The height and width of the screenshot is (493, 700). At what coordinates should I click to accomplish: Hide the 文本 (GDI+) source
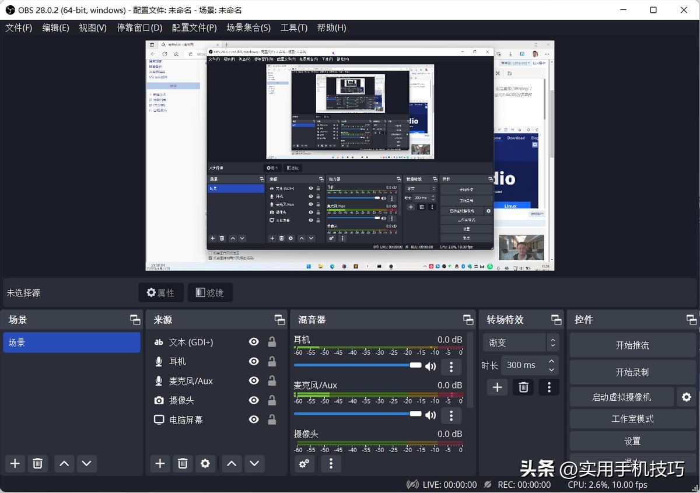click(254, 342)
